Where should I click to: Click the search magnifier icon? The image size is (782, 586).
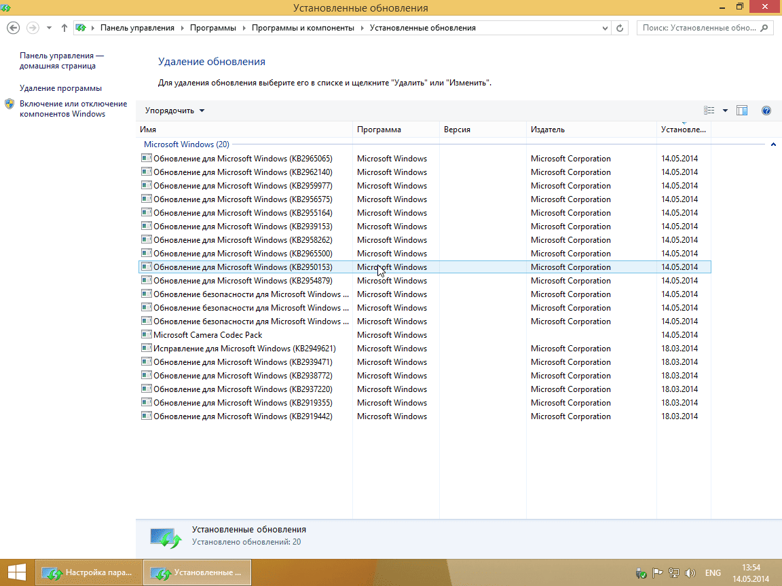click(x=764, y=28)
